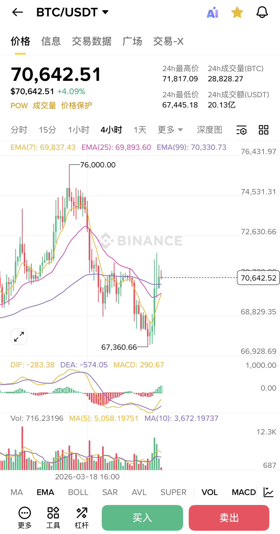
Task: Open the price alert bell icon
Action: coord(262,13)
